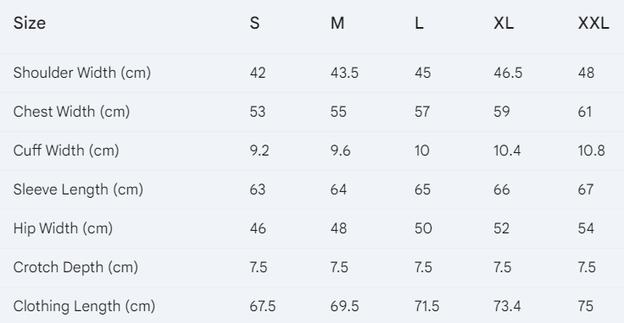Click the 43.5 shoulder width value
The width and height of the screenshot is (624, 323).
coord(344,73)
